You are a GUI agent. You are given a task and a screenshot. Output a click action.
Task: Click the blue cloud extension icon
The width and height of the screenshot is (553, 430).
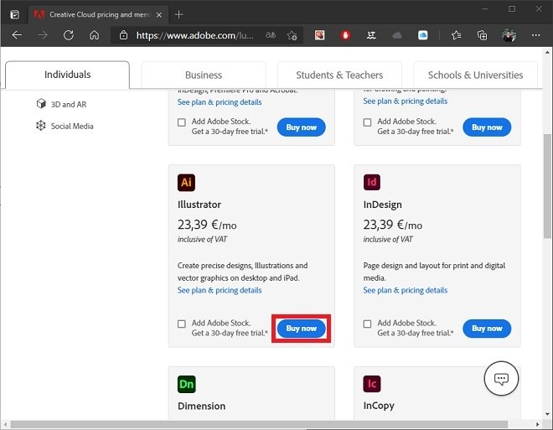[423, 35]
